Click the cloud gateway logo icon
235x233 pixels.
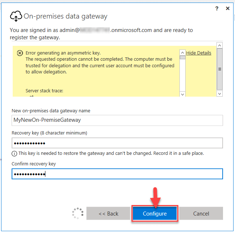tap(16, 16)
